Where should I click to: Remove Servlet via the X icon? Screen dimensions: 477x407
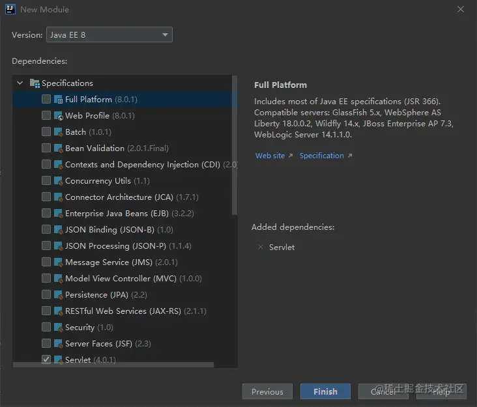click(261, 247)
